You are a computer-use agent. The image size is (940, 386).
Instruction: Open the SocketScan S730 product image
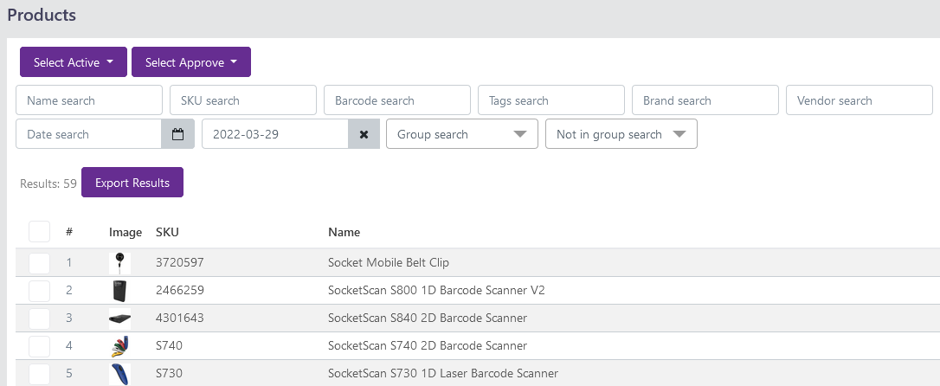pyautogui.click(x=120, y=373)
